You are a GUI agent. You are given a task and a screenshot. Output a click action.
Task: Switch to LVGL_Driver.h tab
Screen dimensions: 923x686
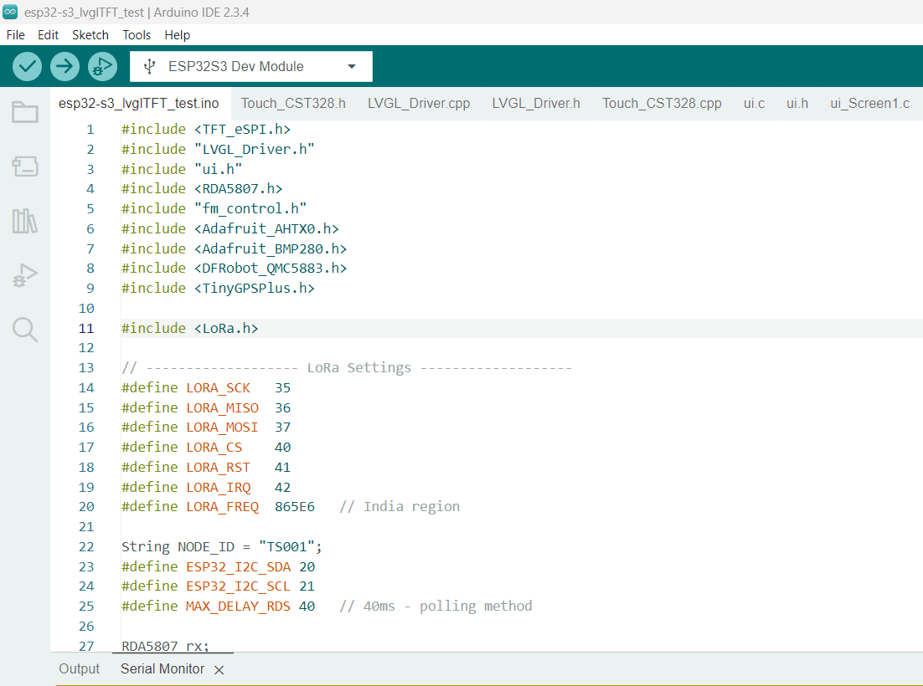coord(536,104)
